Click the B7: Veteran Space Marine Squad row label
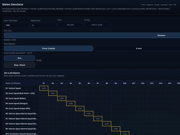This screenshot has height=135, width=180. pyautogui.click(x=21, y=119)
